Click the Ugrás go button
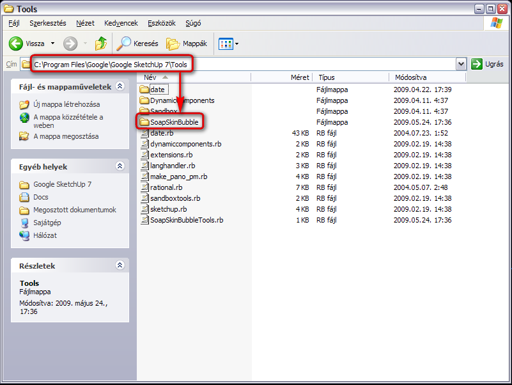This screenshot has height=385, width=512. coord(487,64)
